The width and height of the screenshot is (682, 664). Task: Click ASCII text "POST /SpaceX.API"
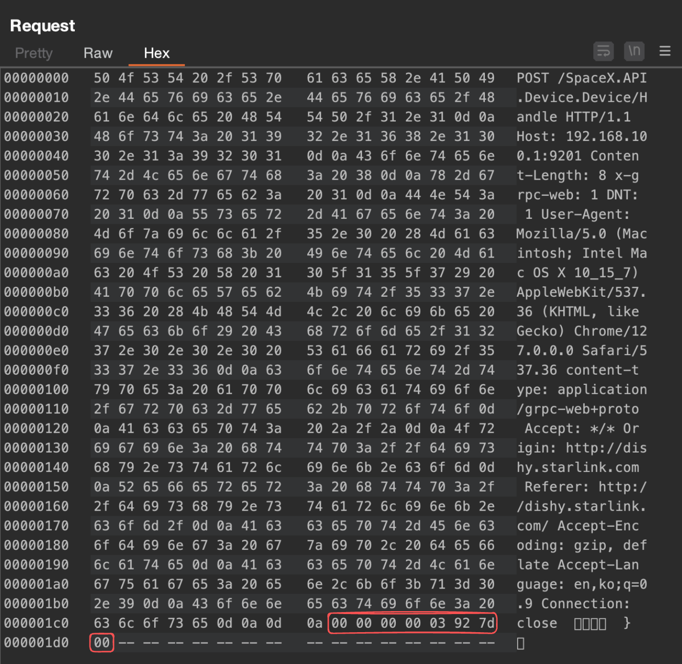pyautogui.click(x=582, y=78)
